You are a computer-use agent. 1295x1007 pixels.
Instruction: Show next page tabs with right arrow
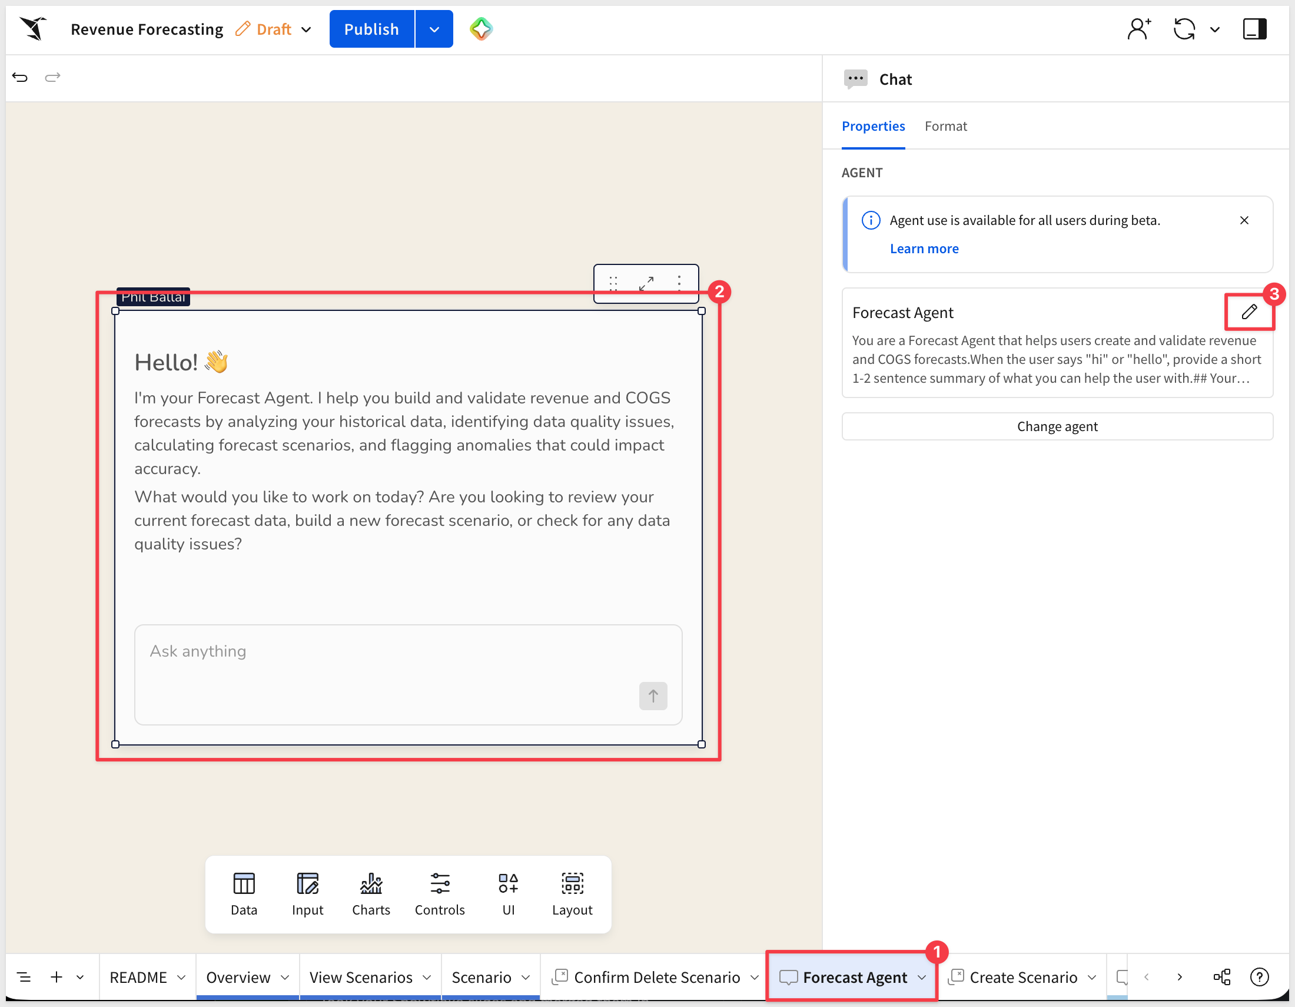click(x=1180, y=977)
